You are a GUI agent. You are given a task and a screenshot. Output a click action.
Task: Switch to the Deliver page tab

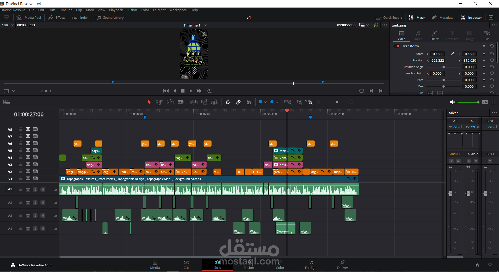(x=342, y=265)
